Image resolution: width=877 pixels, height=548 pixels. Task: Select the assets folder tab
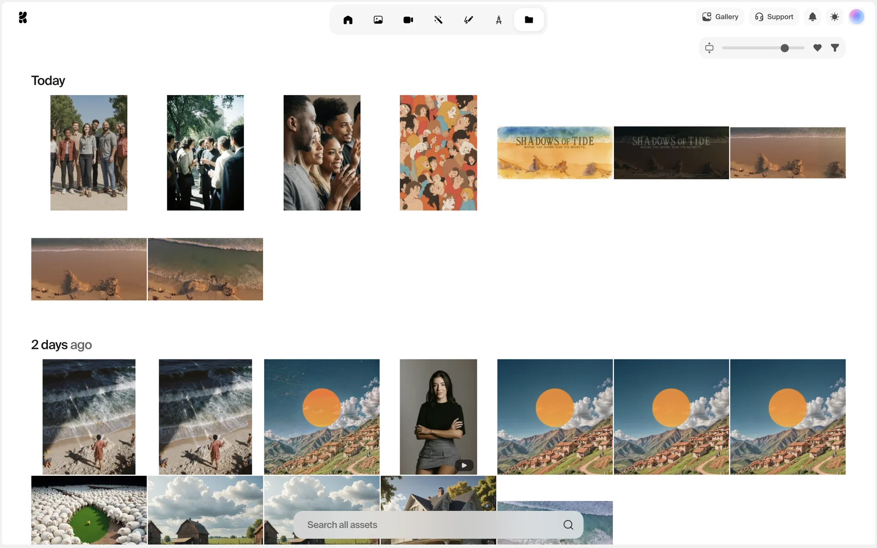[528, 20]
